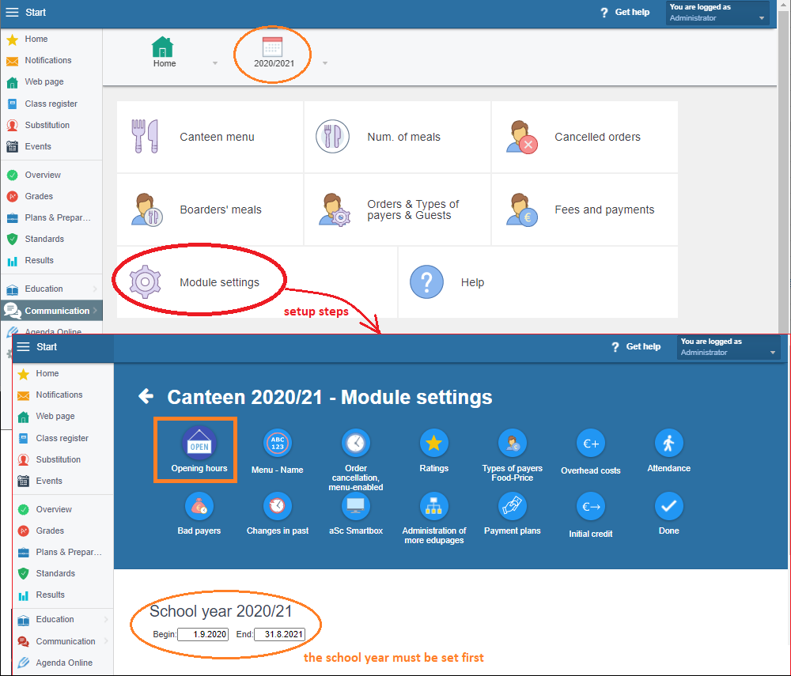Open Class register in the lower sidebar
The image size is (791, 676).
tap(62, 438)
